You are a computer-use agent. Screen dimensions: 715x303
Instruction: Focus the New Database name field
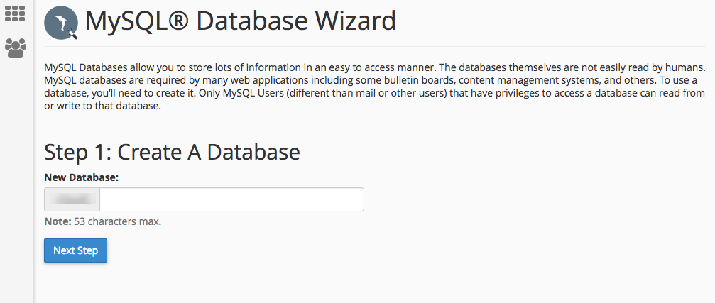(x=231, y=199)
